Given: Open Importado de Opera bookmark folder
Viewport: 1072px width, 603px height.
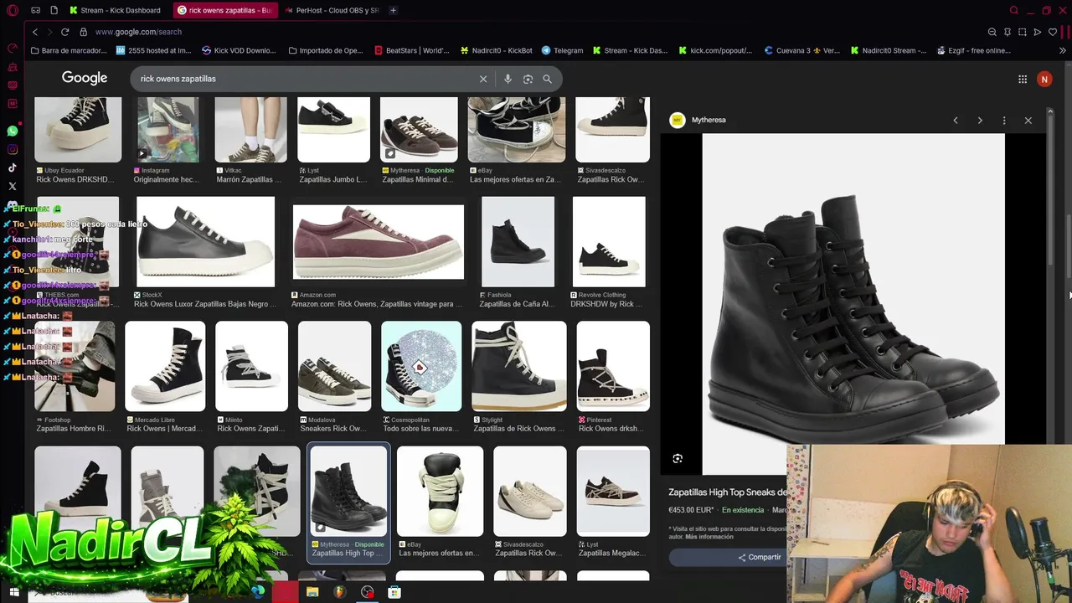Looking at the screenshot, I should [x=326, y=50].
